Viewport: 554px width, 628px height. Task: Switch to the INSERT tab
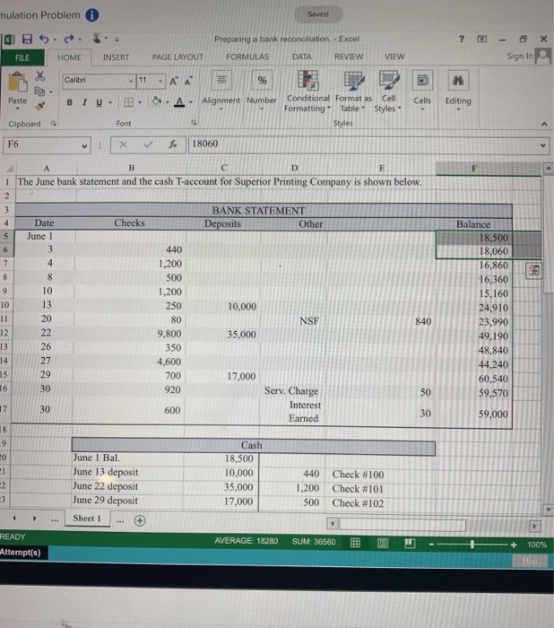(116, 57)
